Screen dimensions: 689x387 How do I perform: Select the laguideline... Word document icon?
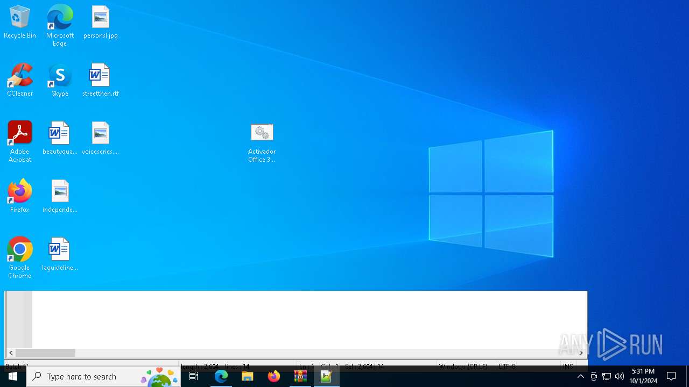(x=60, y=255)
